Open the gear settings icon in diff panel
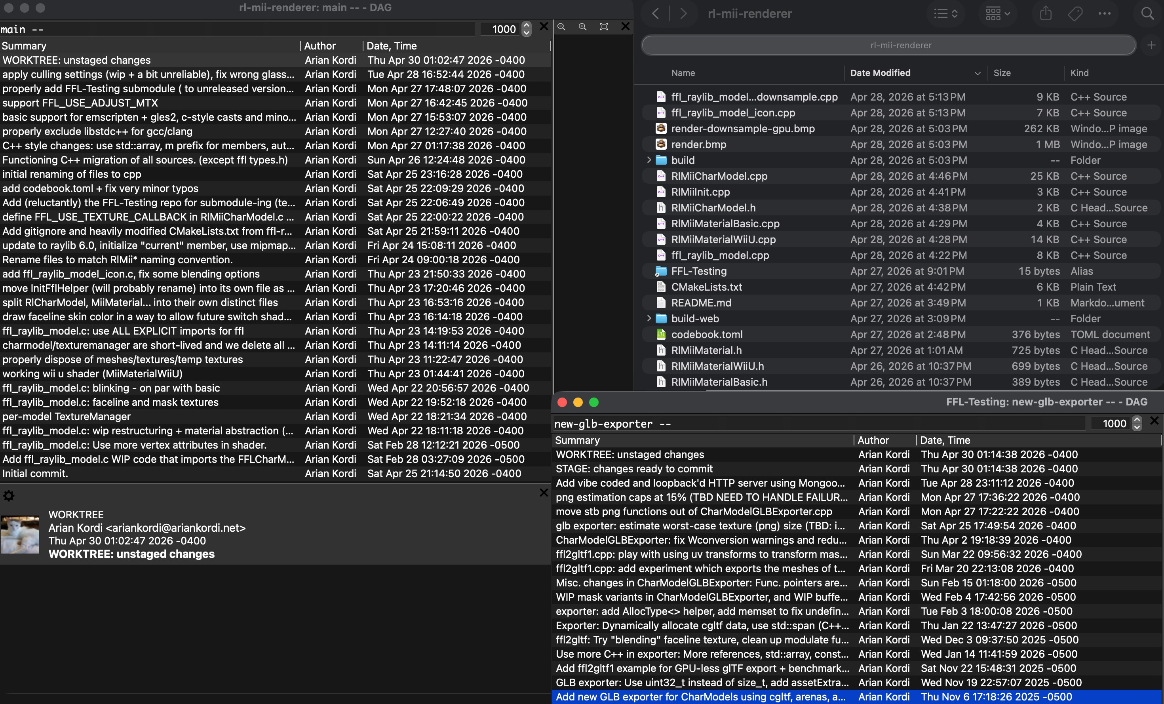 [x=8, y=496]
